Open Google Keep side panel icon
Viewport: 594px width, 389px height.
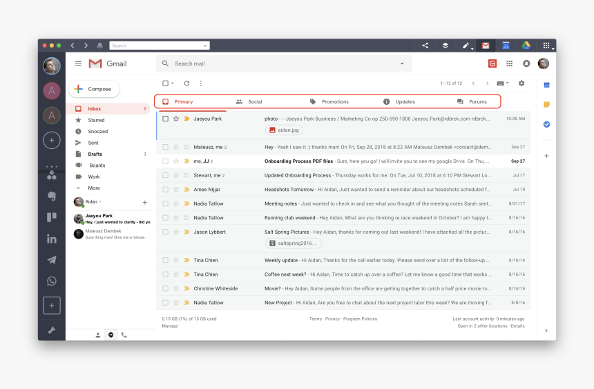pos(546,104)
